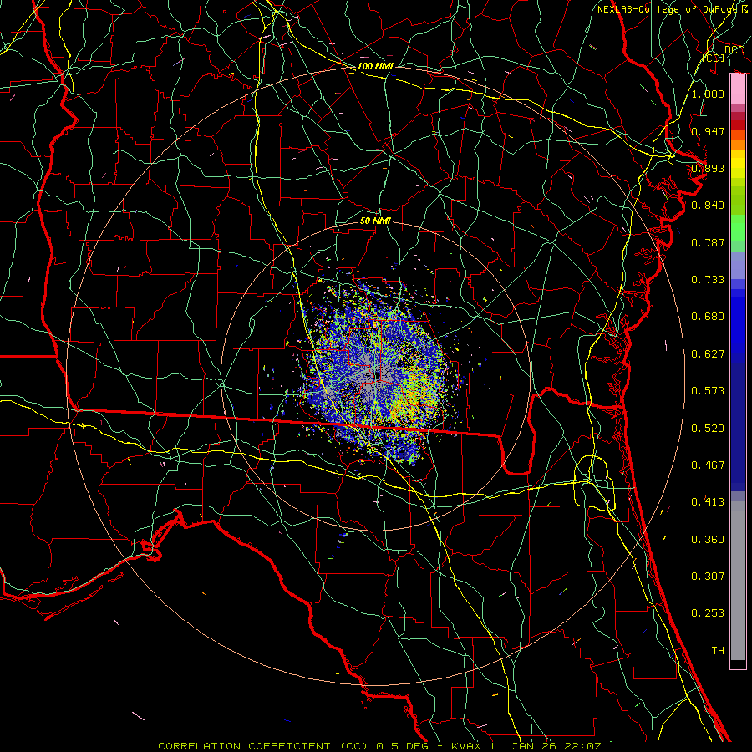Select the 0.680 legend value

pos(708,317)
